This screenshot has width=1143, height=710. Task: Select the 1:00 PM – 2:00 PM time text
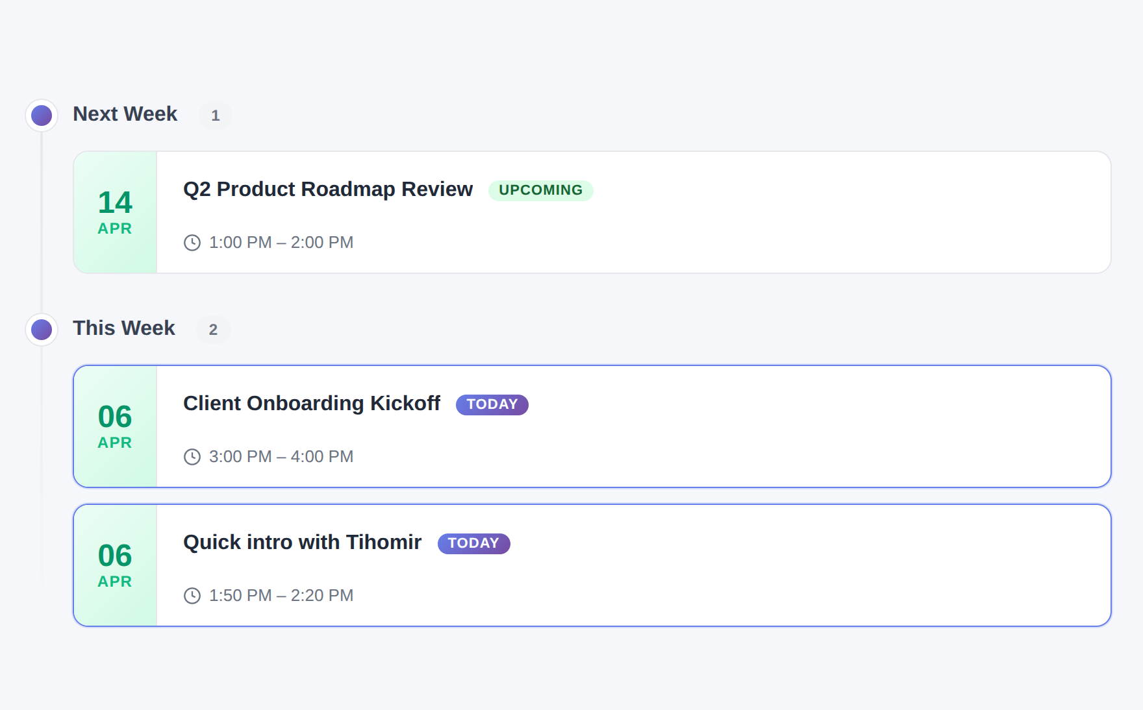pos(281,243)
